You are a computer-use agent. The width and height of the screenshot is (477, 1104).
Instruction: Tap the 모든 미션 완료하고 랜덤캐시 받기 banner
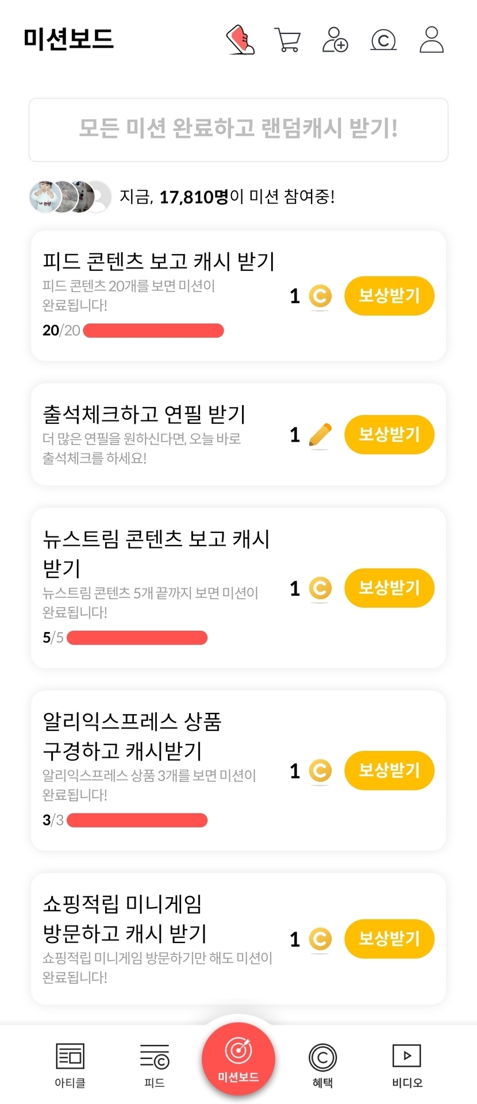click(x=238, y=129)
